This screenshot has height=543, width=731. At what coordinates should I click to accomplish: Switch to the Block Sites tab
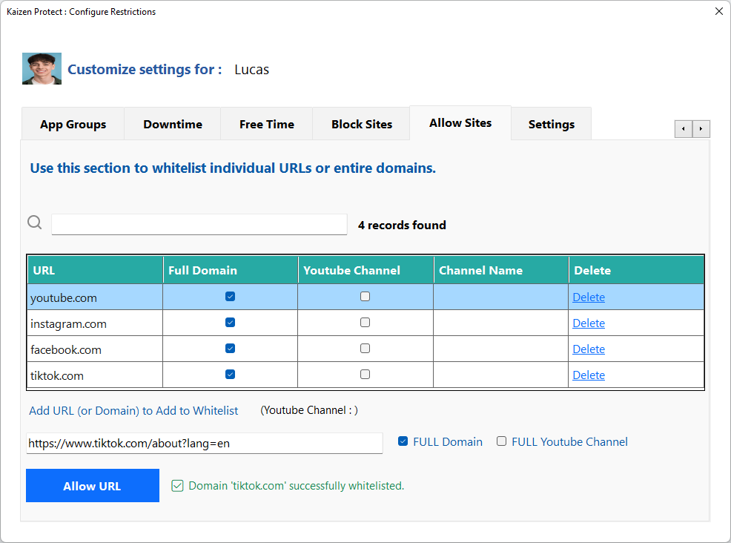coord(362,124)
